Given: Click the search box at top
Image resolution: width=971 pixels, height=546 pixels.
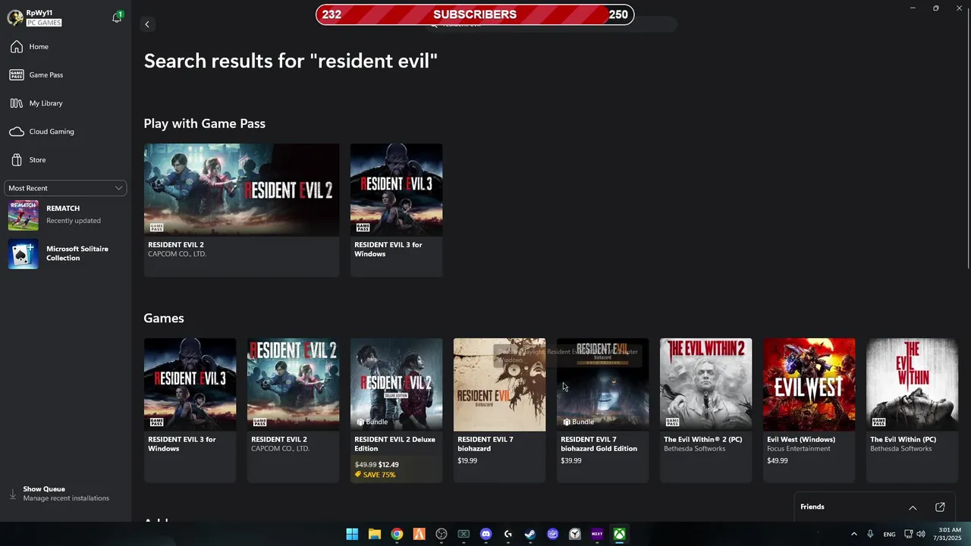Looking at the screenshot, I should coord(550,25).
